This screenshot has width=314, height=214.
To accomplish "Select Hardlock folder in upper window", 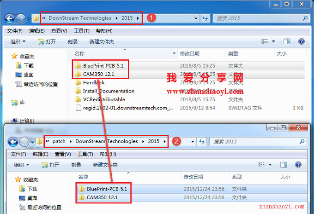I will (x=94, y=82).
